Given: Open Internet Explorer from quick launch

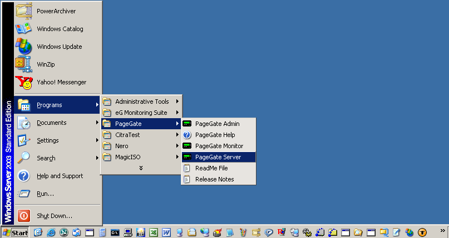Looking at the screenshot, I should click(51, 232).
